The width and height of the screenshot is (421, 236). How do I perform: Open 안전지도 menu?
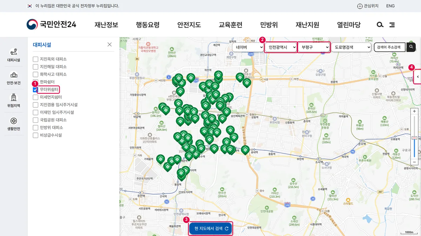[x=189, y=25]
